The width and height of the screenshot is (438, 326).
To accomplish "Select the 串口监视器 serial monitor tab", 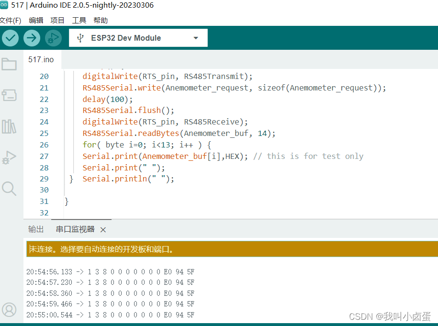I will click(x=75, y=229).
